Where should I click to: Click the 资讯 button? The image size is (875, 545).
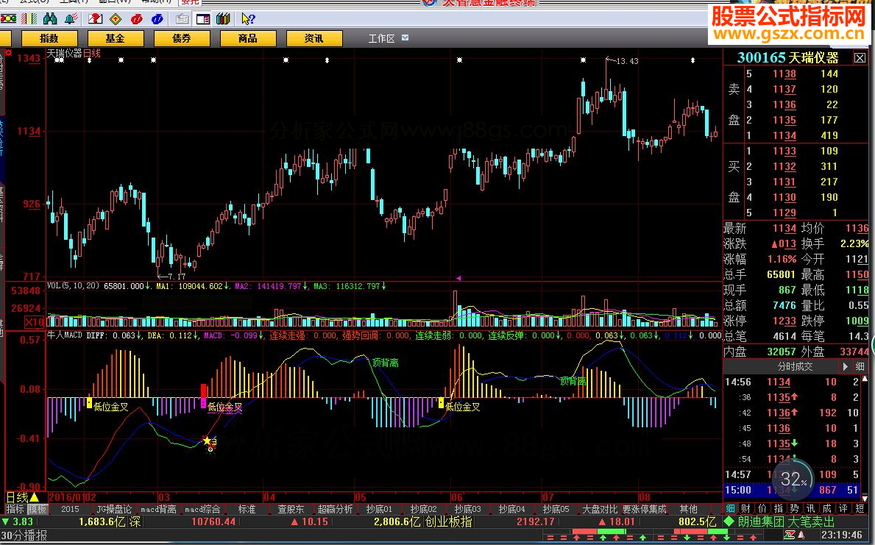[x=313, y=38]
